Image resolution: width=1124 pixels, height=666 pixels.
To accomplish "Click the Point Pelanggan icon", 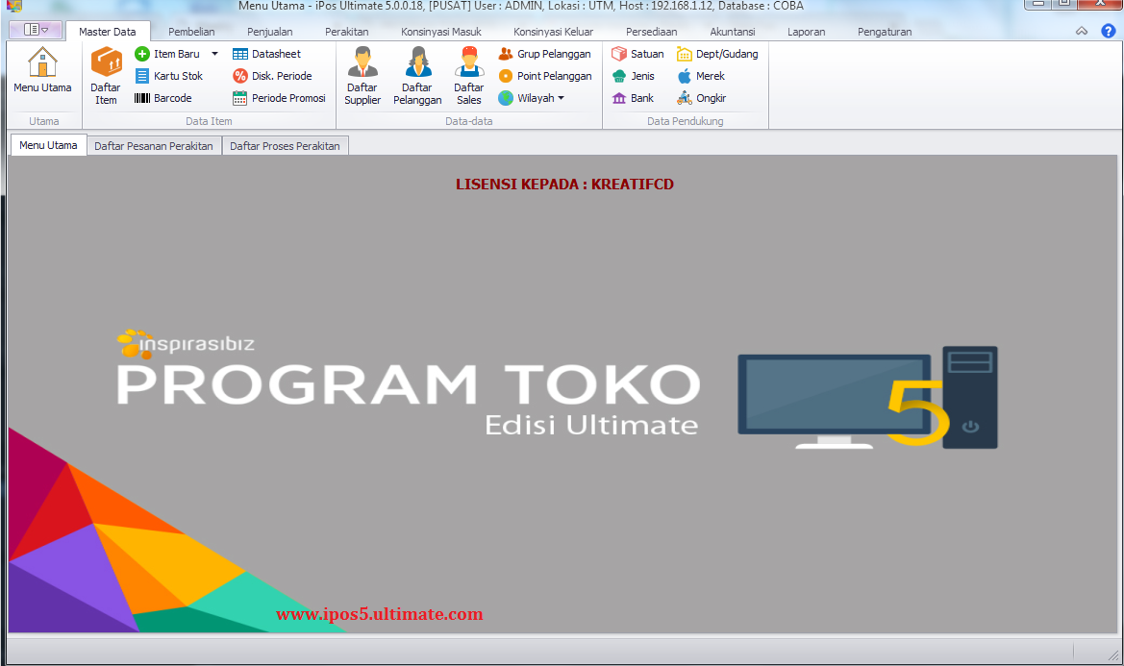I will [545, 75].
